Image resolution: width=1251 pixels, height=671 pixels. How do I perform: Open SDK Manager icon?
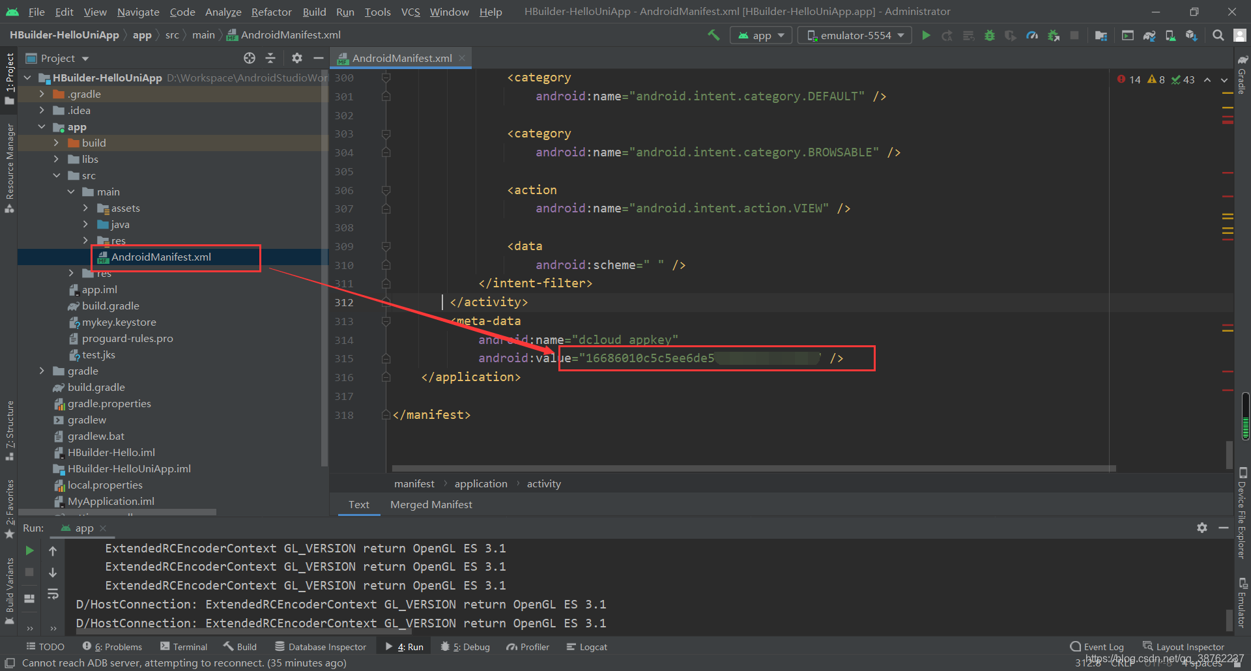coord(1192,35)
